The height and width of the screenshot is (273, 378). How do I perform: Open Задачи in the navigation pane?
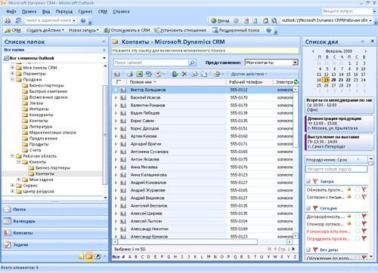(55, 244)
